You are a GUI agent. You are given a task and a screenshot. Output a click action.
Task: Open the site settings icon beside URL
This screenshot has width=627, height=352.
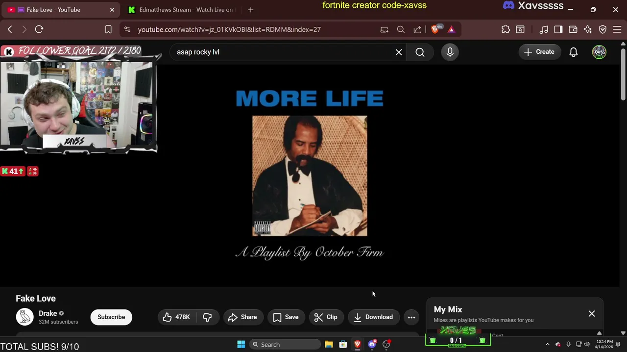click(x=127, y=29)
